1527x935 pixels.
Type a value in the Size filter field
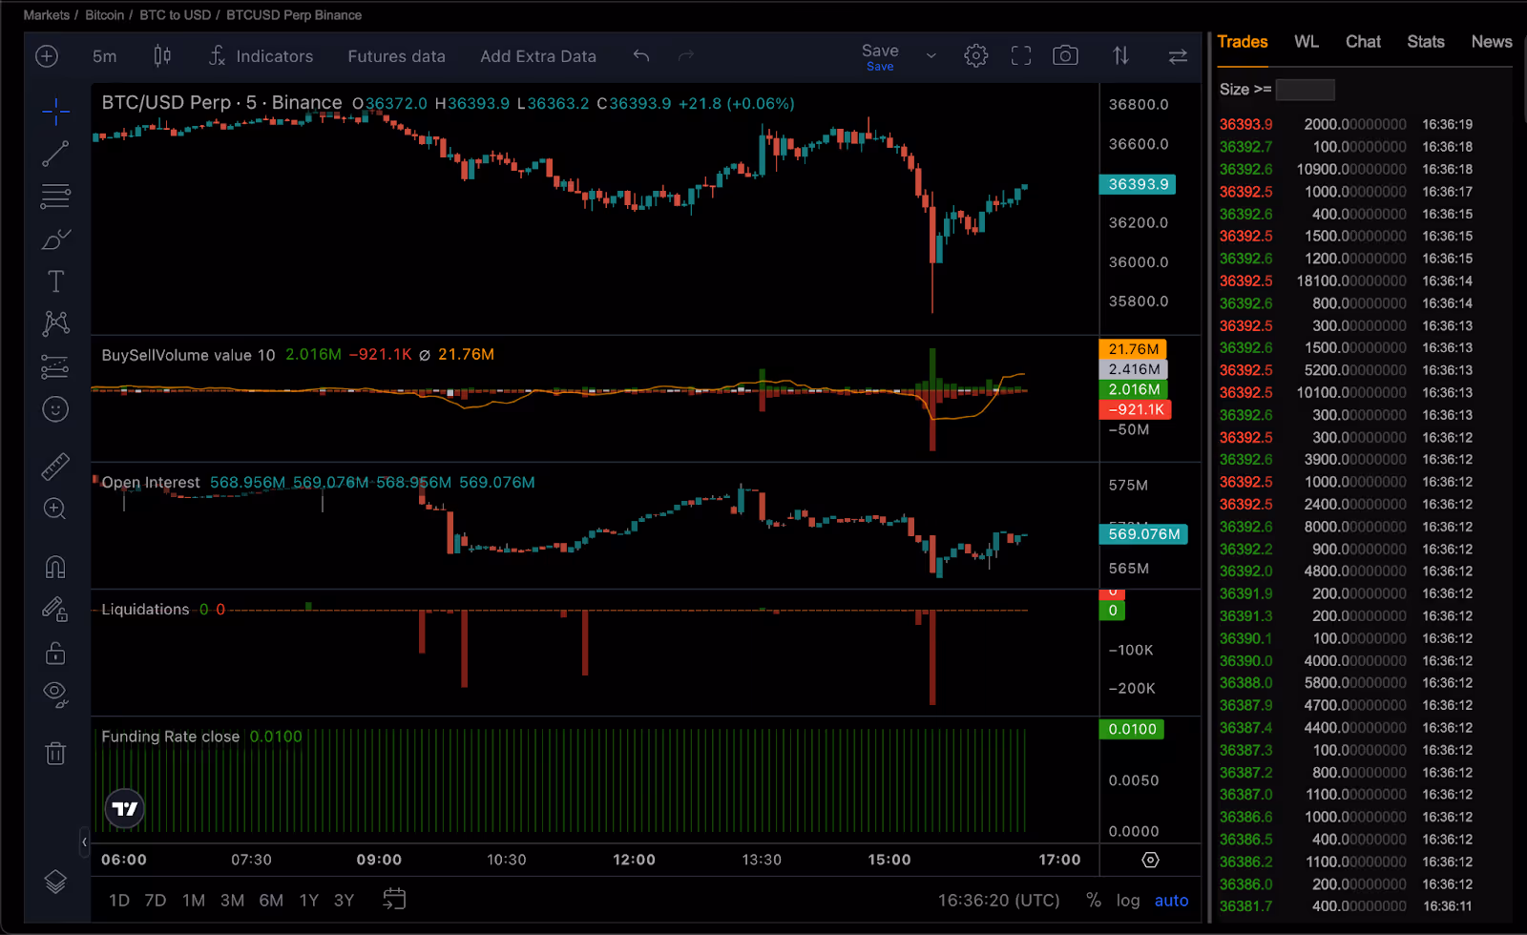tap(1305, 89)
